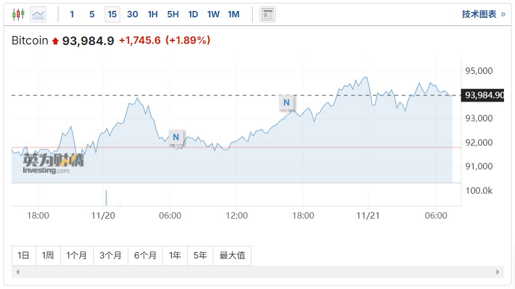Click the horizontal scrollbar track
The image size is (515, 289).
257,272
